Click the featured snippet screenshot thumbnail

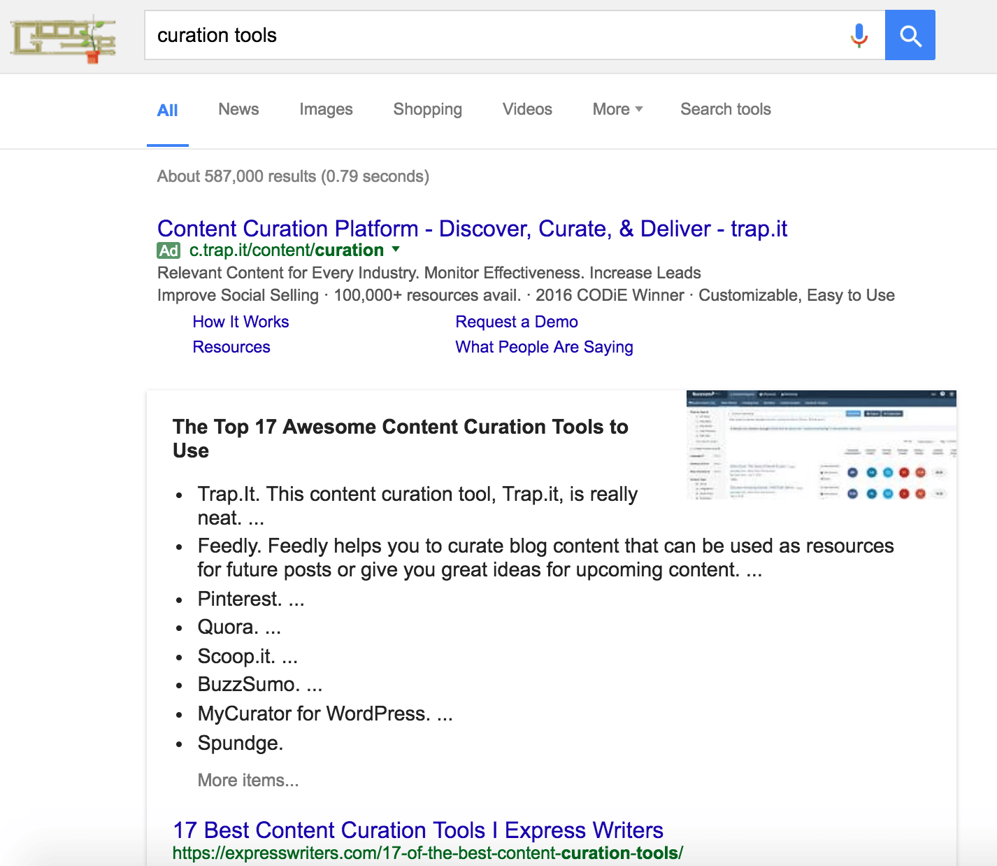822,445
